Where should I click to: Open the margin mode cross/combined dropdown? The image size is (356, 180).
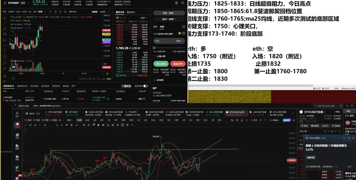tap(169, 13)
